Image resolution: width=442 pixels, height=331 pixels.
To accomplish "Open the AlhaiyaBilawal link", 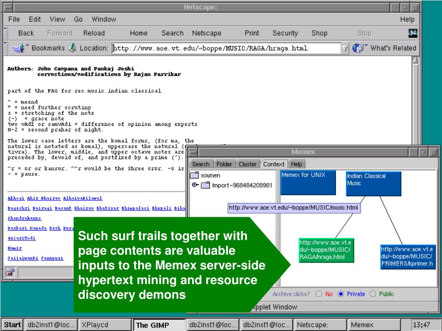I will coord(82,198).
